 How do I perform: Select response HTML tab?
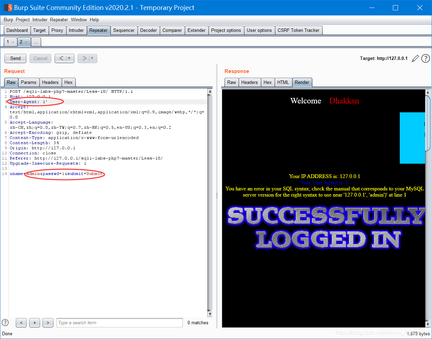(x=283, y=82)
